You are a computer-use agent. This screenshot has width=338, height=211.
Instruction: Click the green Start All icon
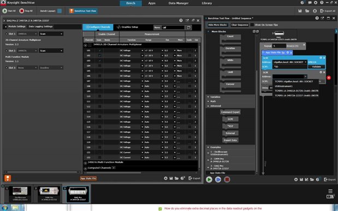[x=5, y=11]
